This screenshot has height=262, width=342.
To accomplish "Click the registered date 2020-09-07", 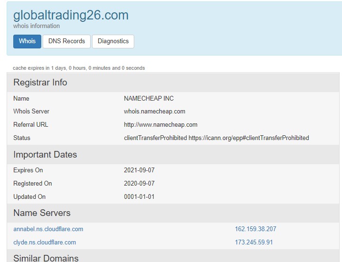I will pos(139,183).
